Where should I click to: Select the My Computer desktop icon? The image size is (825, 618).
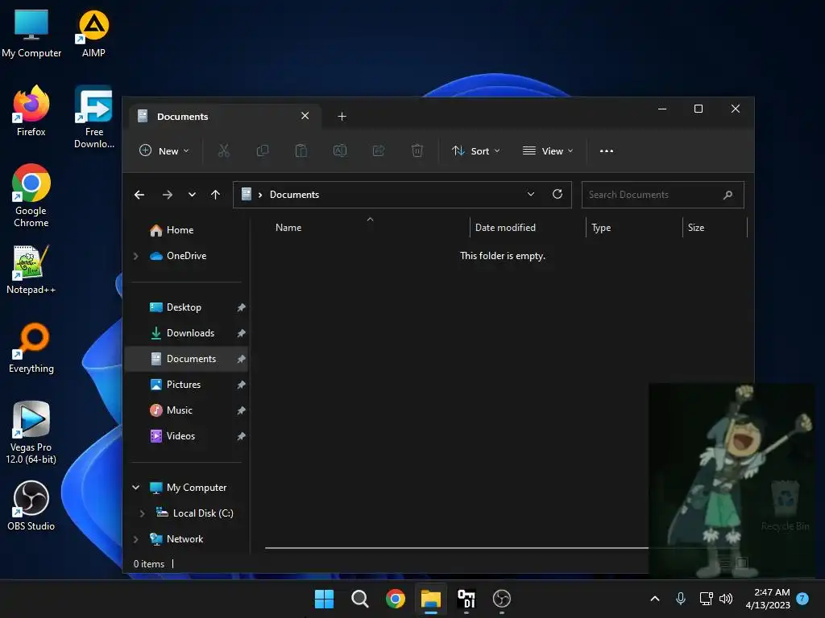click(x=31, y=34)
